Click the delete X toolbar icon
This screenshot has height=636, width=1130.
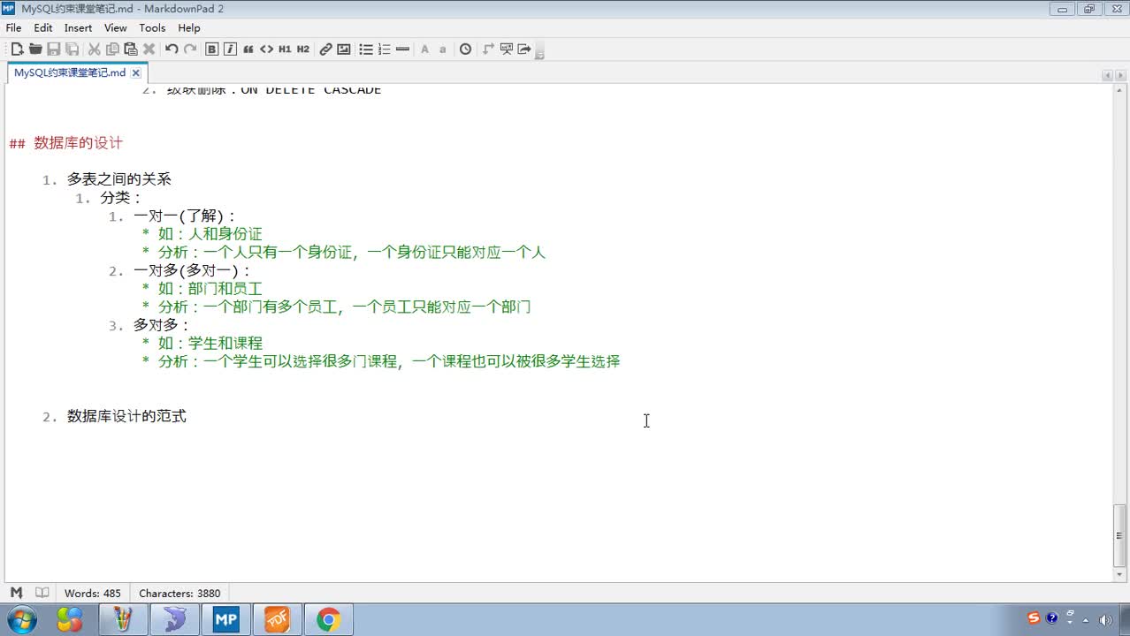pyautogui.click(x=149, y=49)
